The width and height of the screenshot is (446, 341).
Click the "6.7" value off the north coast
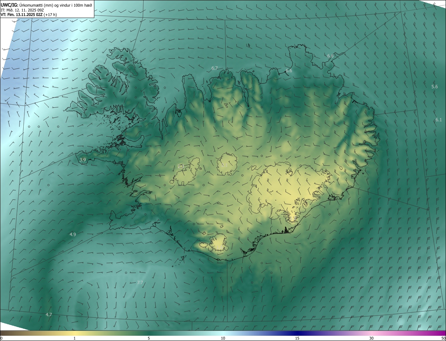coord(215,68)
